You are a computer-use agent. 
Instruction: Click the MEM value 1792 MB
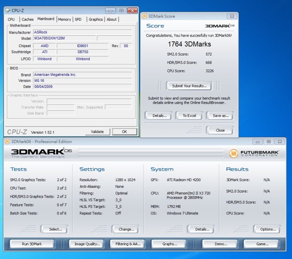tap(174, 206)
